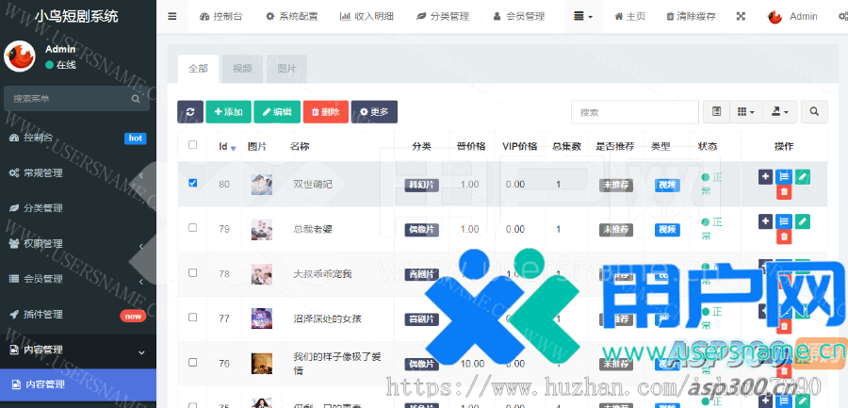Click the 科幻片 category tag

coord(422,185)
